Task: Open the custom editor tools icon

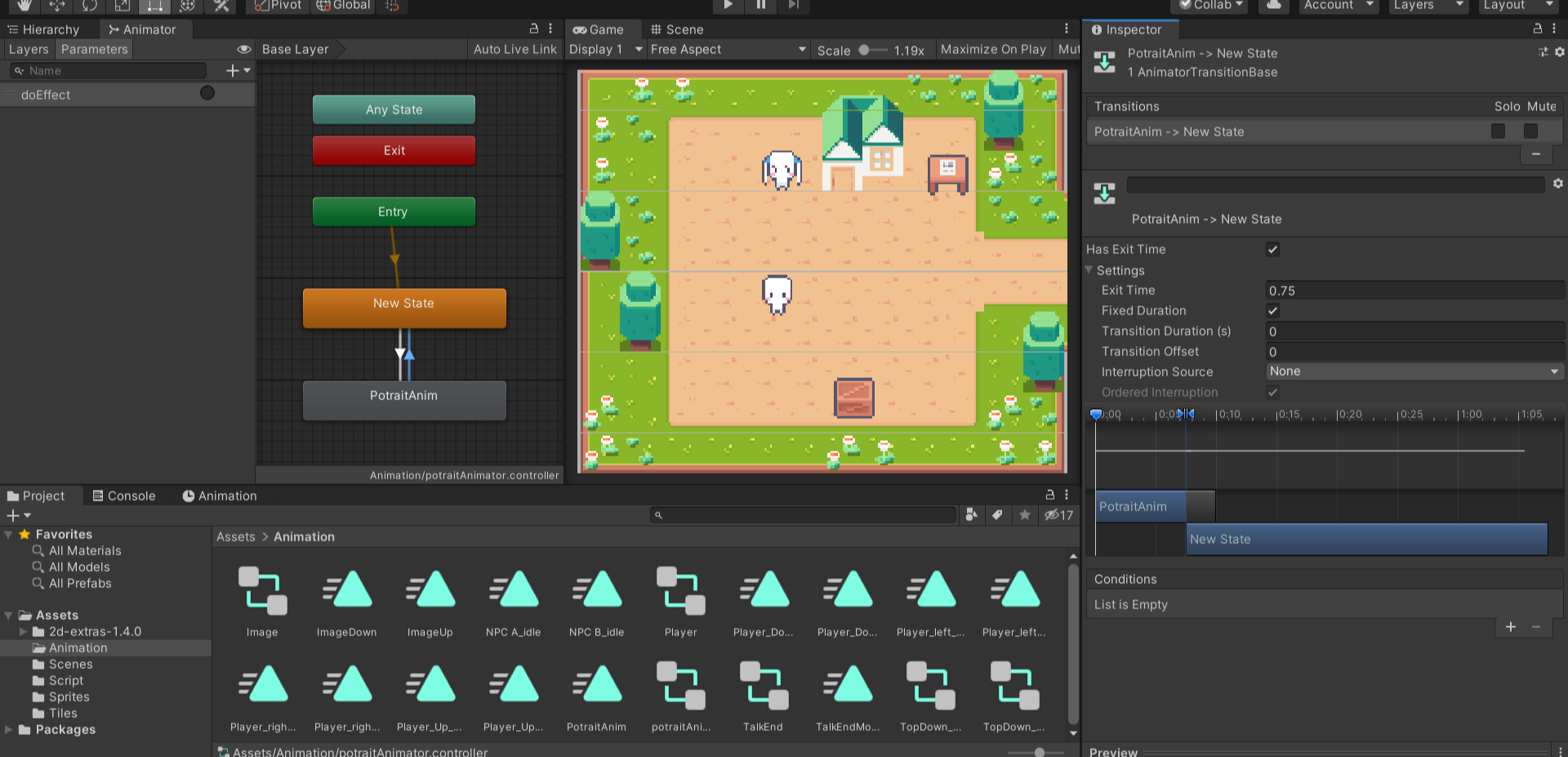Action: [220, 5]
